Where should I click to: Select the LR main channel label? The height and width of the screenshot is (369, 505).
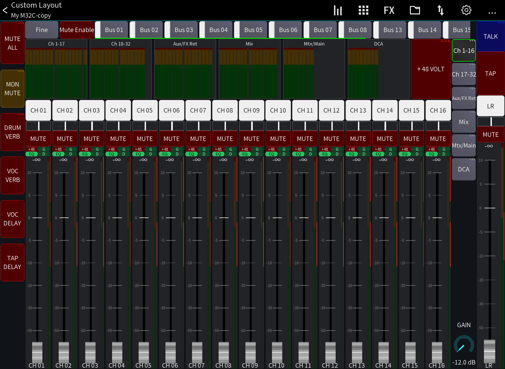(x=491, y=106)
